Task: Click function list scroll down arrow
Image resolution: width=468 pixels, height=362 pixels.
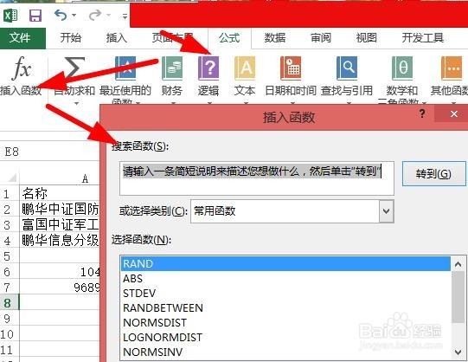Action: pyautogui.click(x=458, y=352)
